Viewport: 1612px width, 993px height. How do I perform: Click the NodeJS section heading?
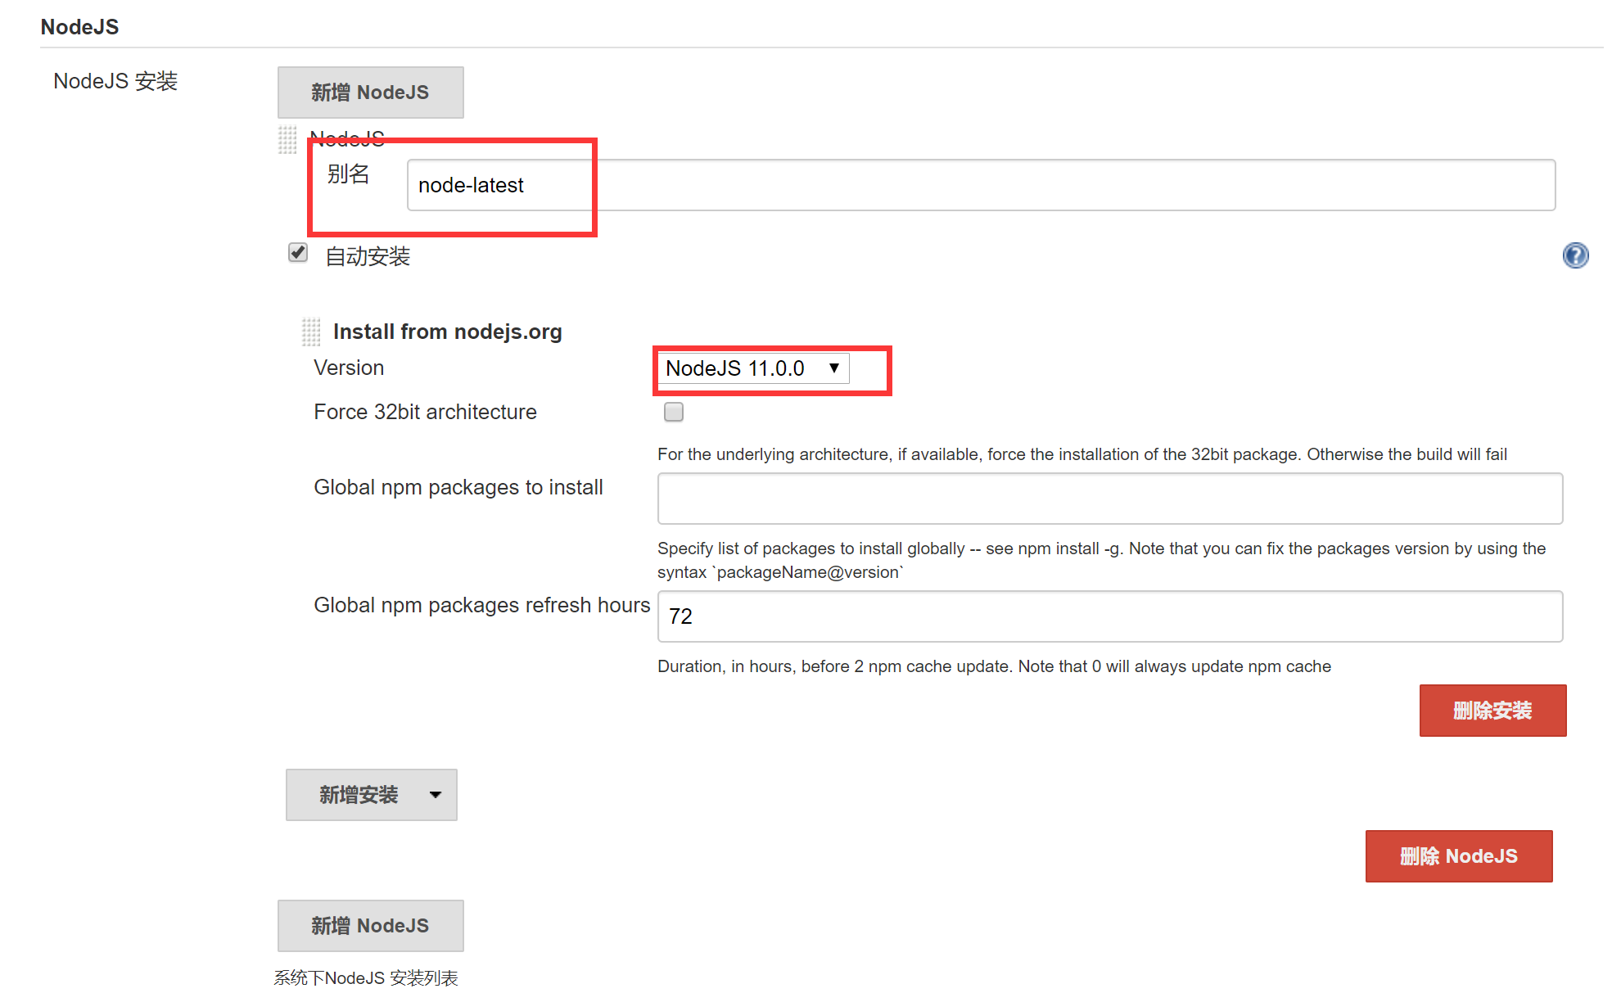click(x=79, y=27)
